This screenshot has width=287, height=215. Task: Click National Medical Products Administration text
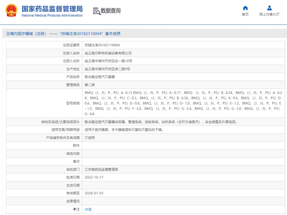52,16
